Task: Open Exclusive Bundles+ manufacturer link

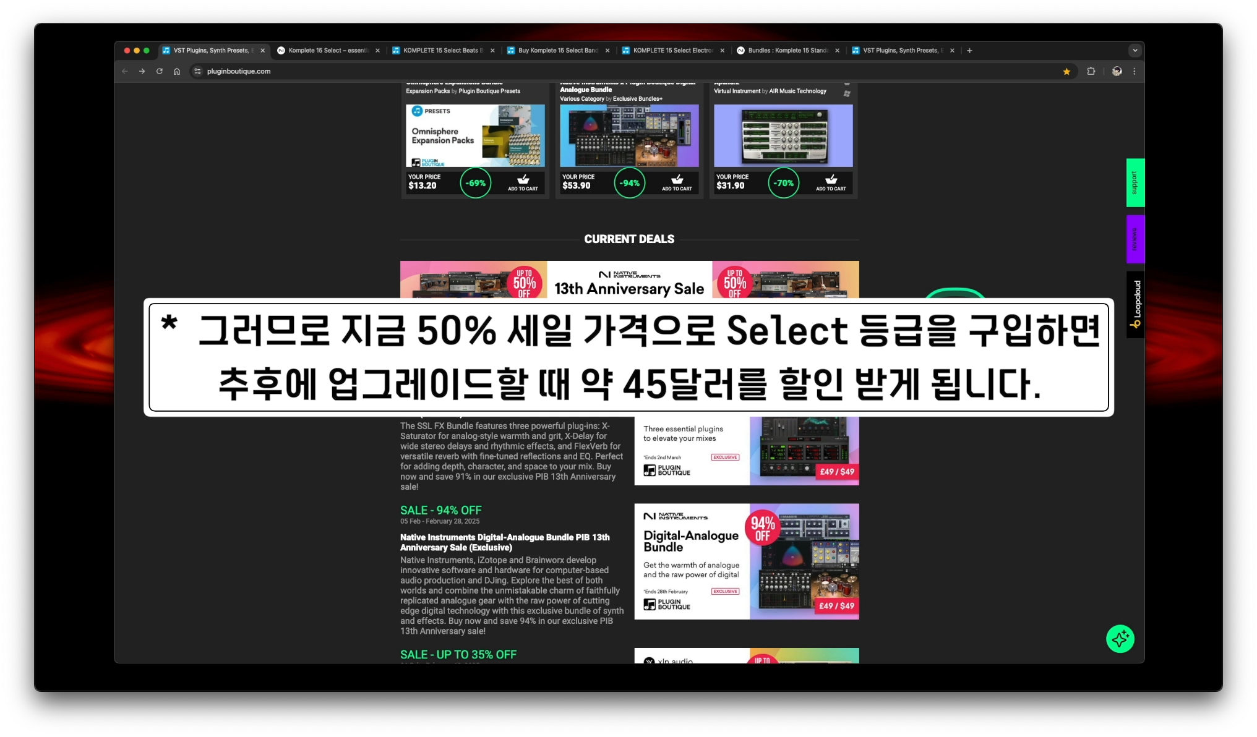Action: pos(637,99)
